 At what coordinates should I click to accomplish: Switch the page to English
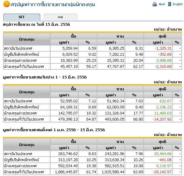(x=178, y=4)
